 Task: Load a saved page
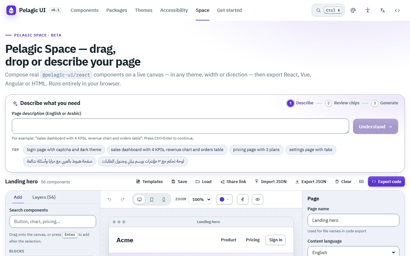[204, 181]
